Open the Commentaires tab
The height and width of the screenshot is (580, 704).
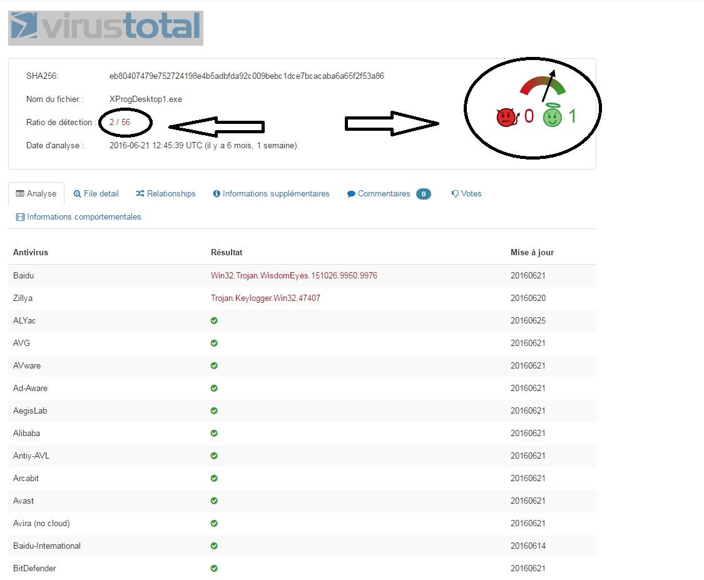[389, 193]
